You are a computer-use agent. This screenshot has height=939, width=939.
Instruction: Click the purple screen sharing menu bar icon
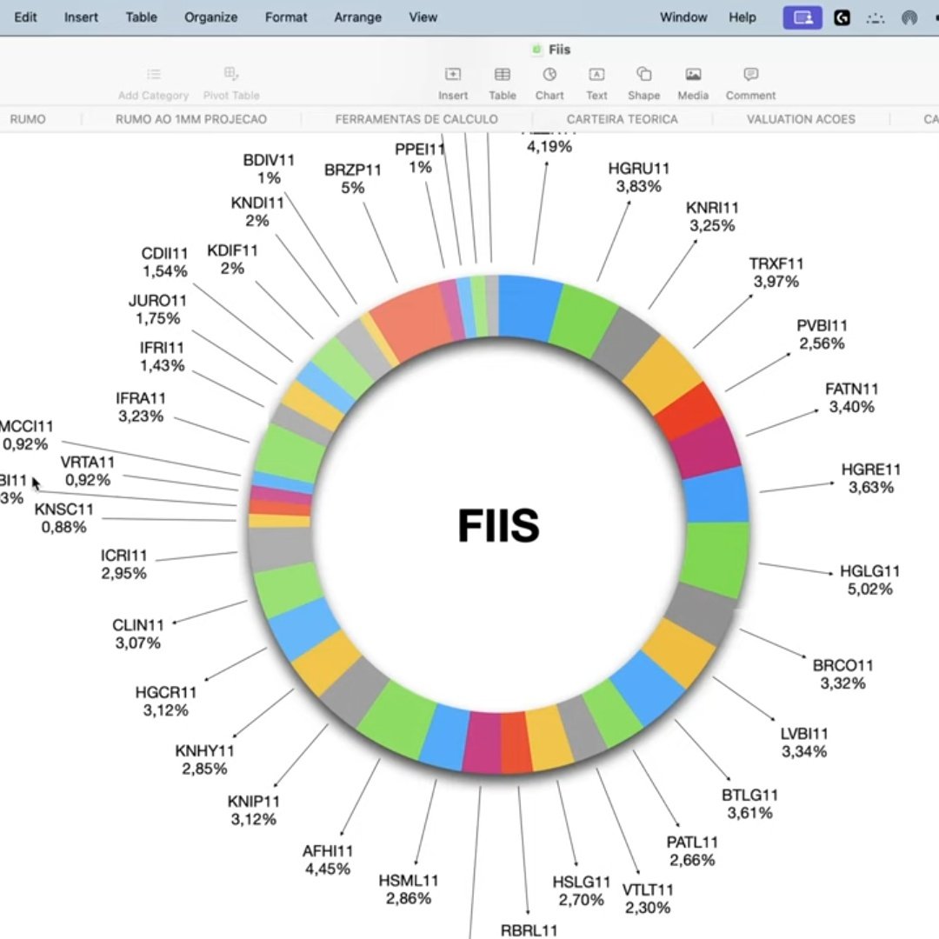pos(802,18)
